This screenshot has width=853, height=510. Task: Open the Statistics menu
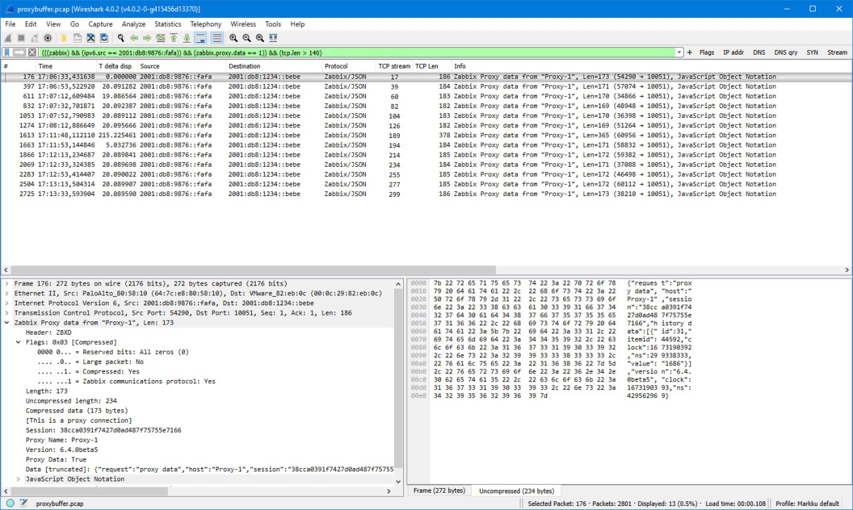click(x=168, y=24)
